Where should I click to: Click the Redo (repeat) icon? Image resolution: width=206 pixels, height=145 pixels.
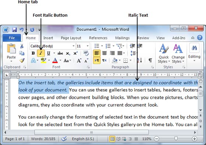click(x=32, y=30)
